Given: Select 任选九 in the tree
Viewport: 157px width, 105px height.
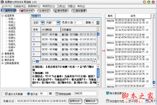Looking at the screenshot, I should point(12,44).
